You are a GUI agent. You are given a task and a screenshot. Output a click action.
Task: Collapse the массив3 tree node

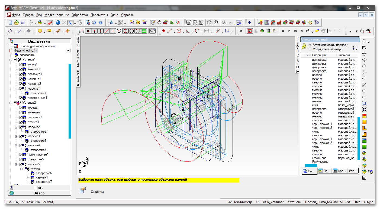click(17, 136)
